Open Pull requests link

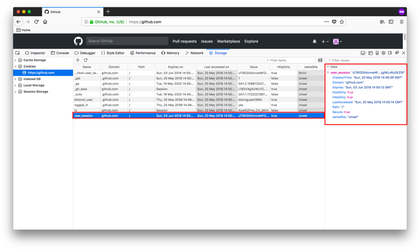pyautogui.click(x=185, y=41)
